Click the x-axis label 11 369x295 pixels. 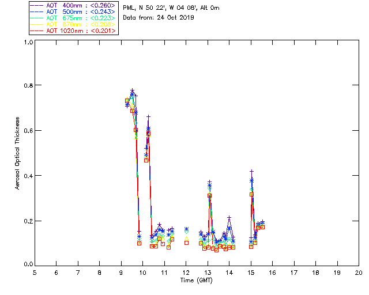coord(164,273)
